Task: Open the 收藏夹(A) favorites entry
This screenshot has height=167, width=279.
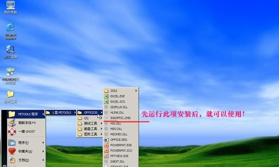Action: point(26,151)
